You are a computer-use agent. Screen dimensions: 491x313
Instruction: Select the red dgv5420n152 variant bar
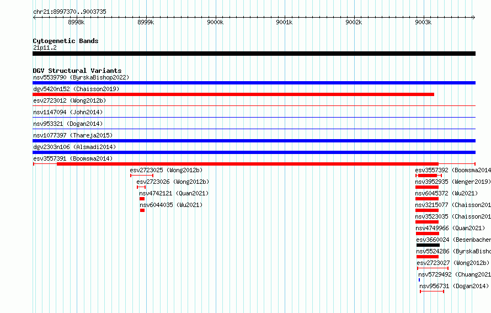[233, 94]
